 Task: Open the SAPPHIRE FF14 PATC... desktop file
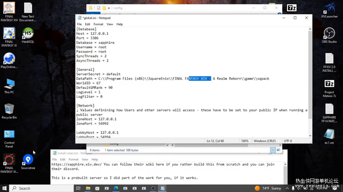[x=329, y=113]
